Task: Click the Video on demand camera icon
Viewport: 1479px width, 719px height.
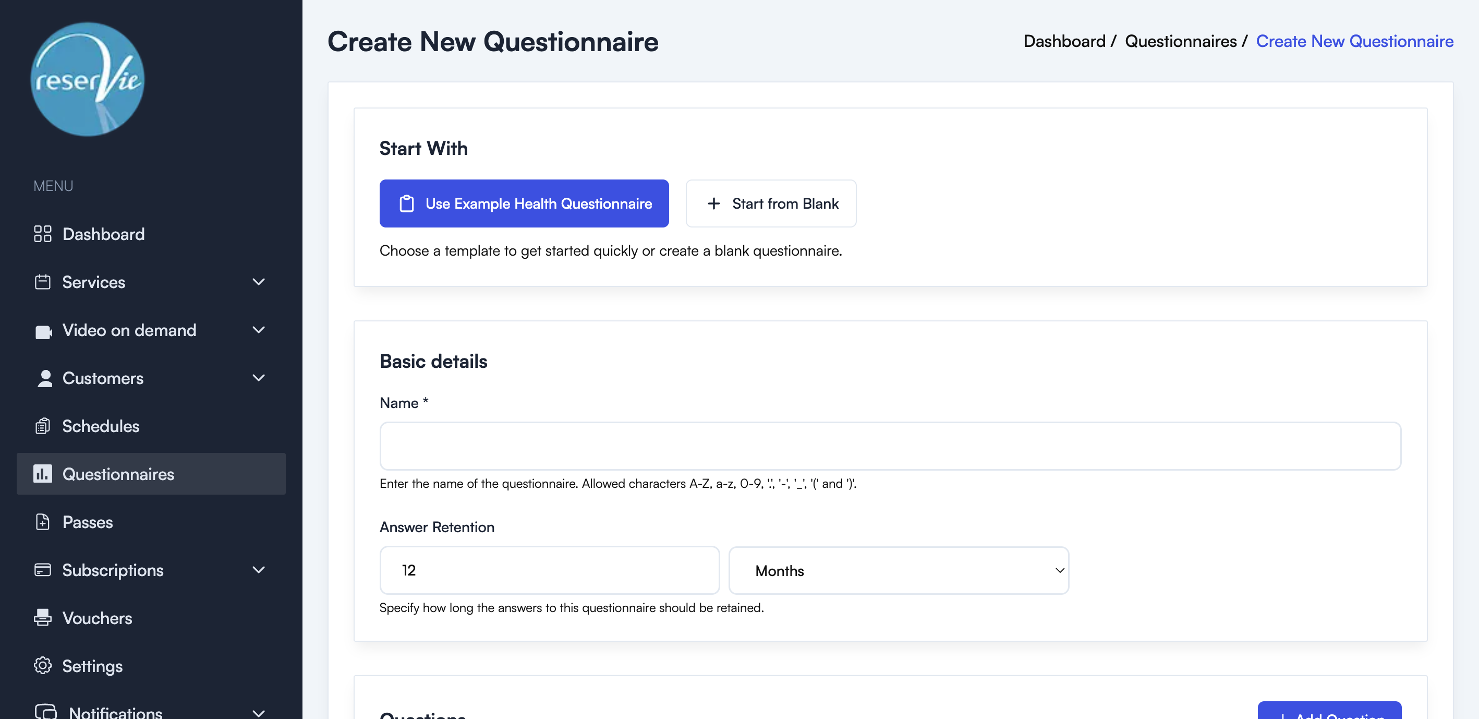Action: 43,330
